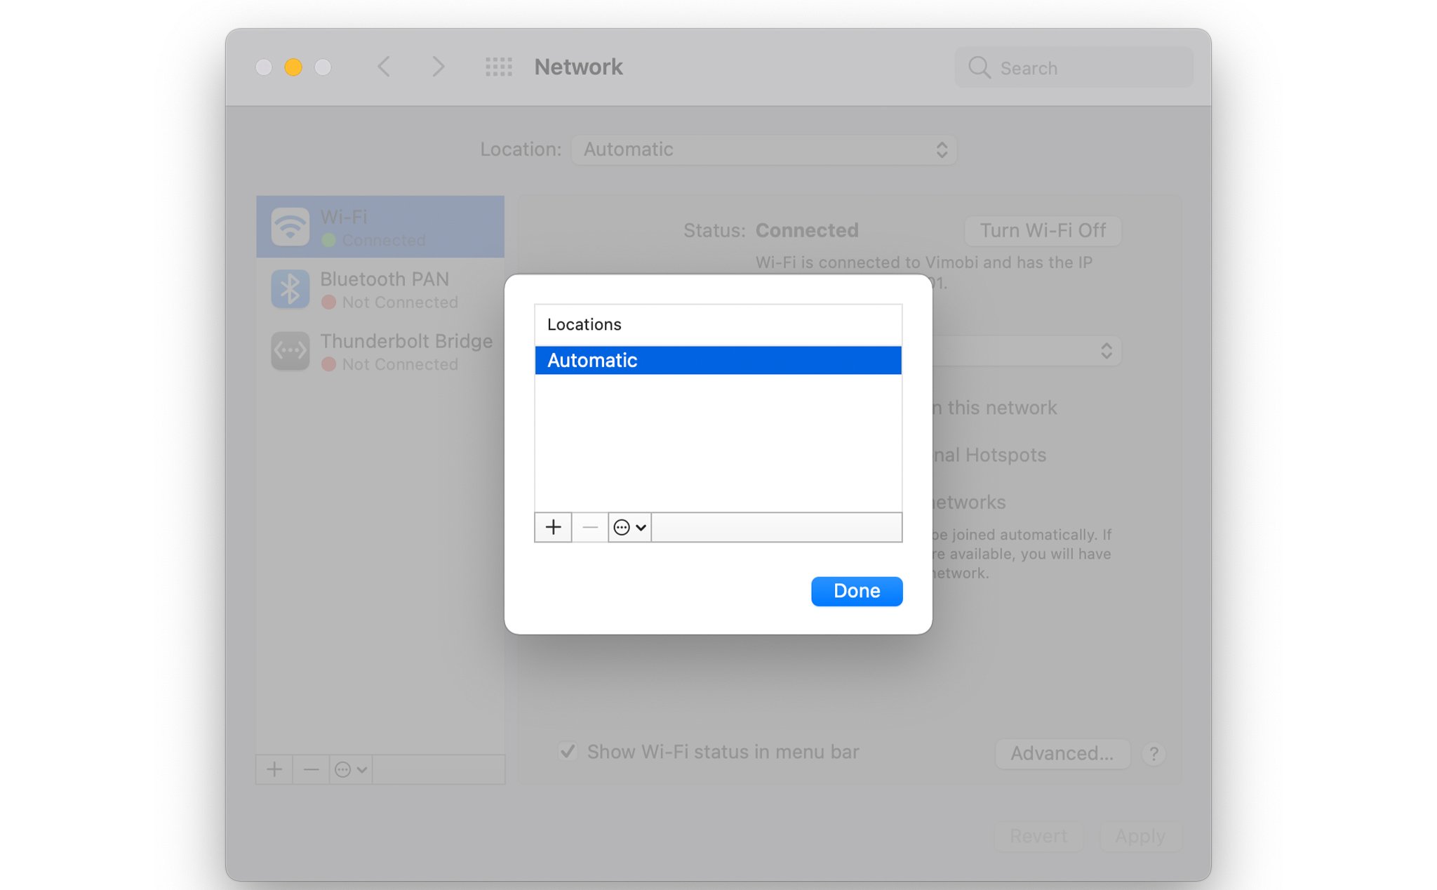Open Advanced network settings
Screen dimensions: 1437x890
click(x=1062, y=753)
